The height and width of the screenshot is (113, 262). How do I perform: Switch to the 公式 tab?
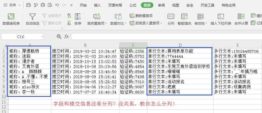[x=133, y=5]
